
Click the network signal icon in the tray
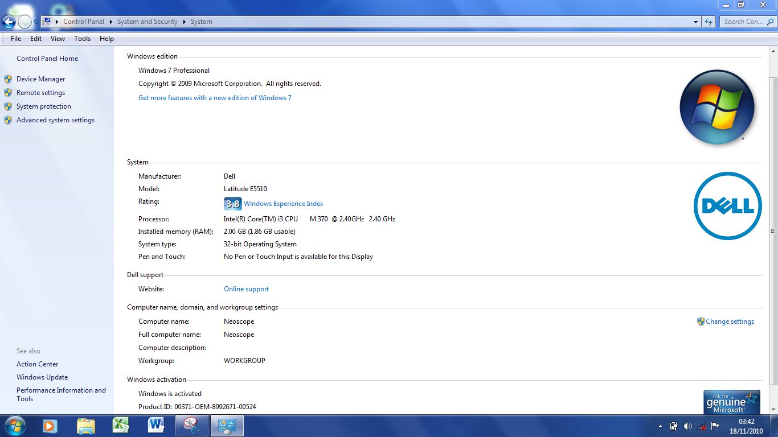coord(702,426)
